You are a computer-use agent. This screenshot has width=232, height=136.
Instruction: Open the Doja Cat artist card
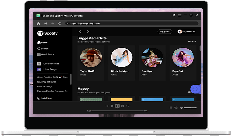[x=183, y=63]
